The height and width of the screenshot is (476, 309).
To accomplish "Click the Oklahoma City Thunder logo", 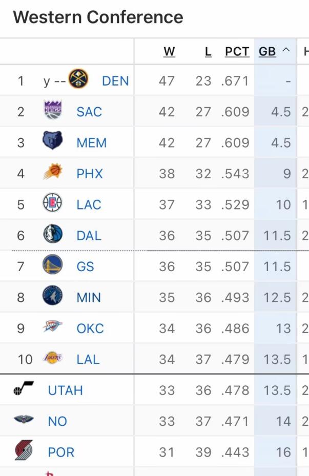I will pyautogui.click(x=53, y=327).
